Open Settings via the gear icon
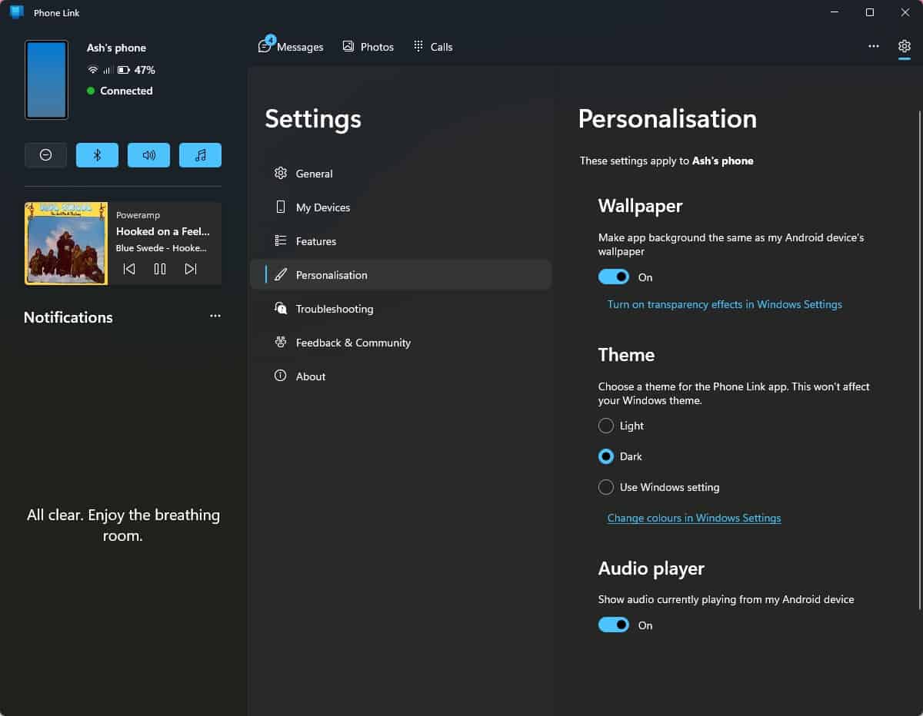The height and width of the screenshot is (716, 923). pyautogui.click(x=904, y=46)
